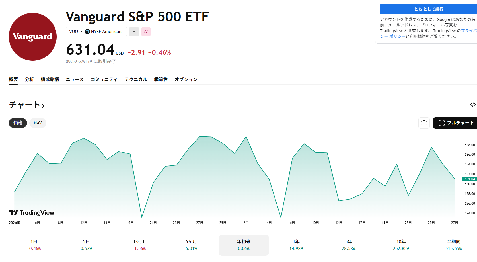Screen dimensions: 477x262
Task: Open the 構成銘柄 tab
Action: click(50, 79)
